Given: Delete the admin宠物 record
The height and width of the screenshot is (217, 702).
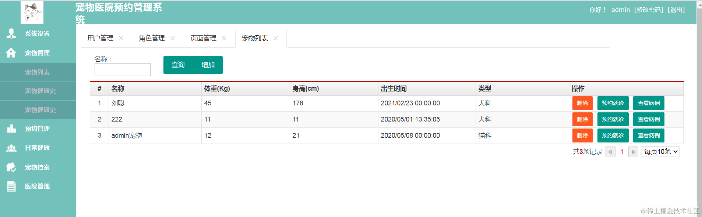Looking at the screenshot, I should [582, 135].
